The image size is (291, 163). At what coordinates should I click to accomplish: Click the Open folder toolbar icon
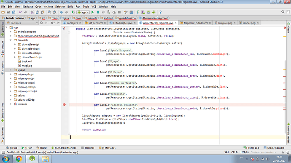(3, 12)
